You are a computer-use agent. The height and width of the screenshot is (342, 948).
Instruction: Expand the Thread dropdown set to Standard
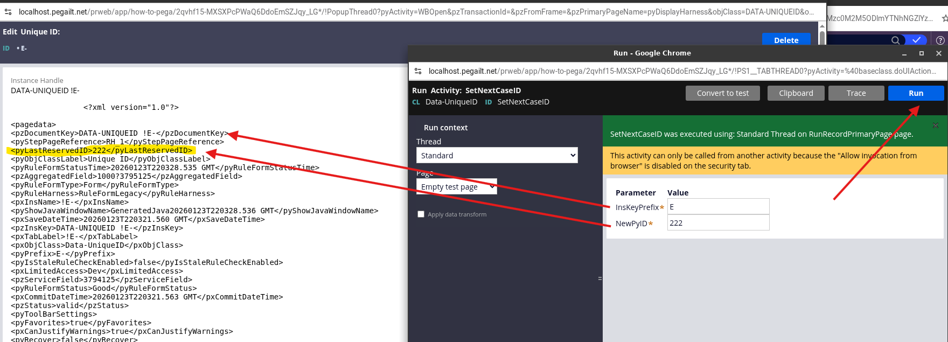(x=497, y=156)
